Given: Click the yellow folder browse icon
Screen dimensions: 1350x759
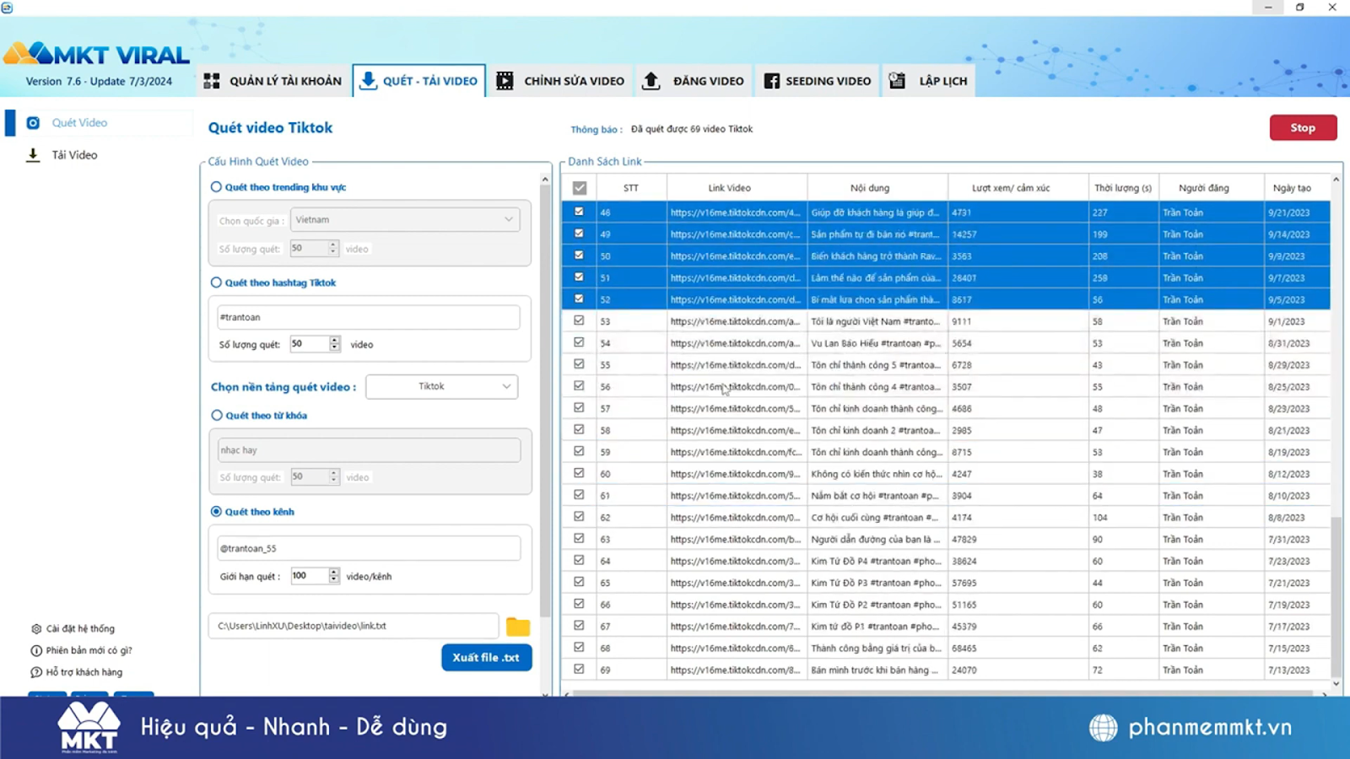Looking at the screenshot, I should (518, 627).
